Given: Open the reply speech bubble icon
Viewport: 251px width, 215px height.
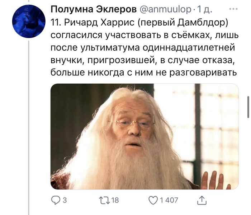Looking at the screenshot, I should (55, 200).
